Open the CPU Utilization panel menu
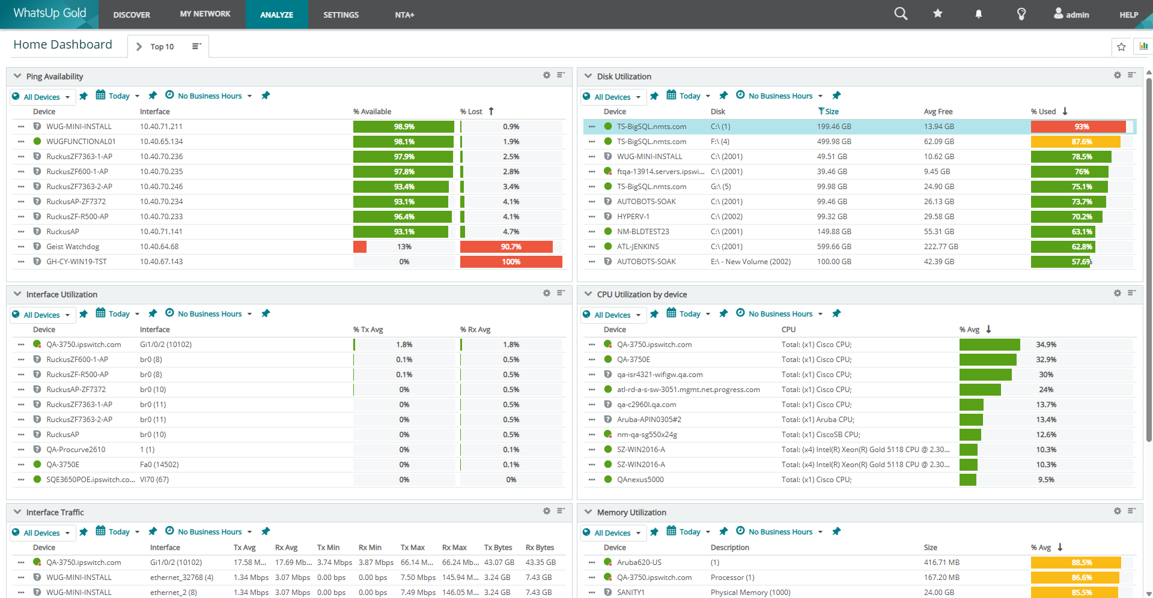This screenshot has width=1153, height=598. point(1132,293)
